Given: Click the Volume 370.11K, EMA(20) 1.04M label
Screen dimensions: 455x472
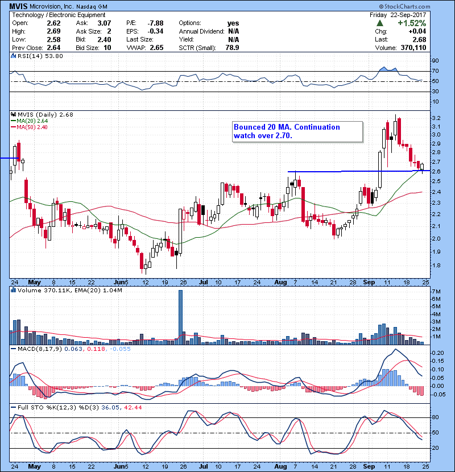Looking at the screenshot, I should 69,291.
